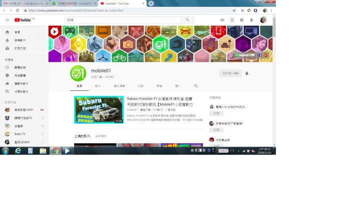Select the channel Community (社群) tab

coord(140,86)
